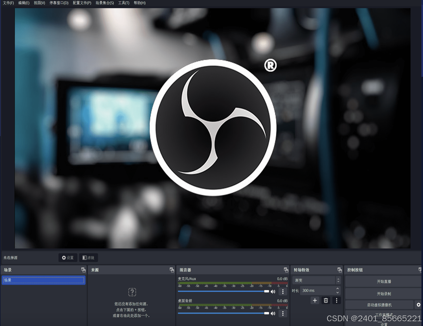The image size is (423, 326).
Task: Click the question mark icon in sources
Action: 132,292
